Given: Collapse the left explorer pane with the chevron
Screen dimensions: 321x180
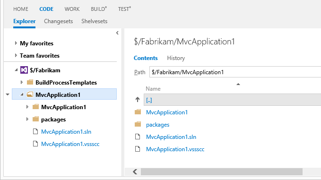Looking at the screenshot, I should click(117, 33).
